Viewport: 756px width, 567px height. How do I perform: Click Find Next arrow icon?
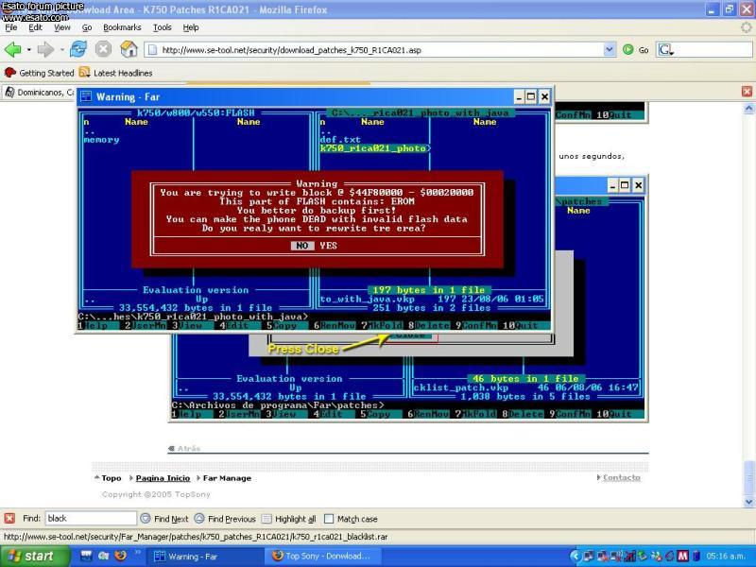coord(146,518)
